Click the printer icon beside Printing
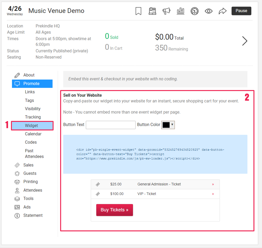The width and height of the screenshot is (262, 248). 17,182
